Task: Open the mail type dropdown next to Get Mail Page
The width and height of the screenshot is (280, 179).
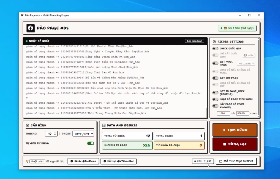Action: [x=246, y=63]
